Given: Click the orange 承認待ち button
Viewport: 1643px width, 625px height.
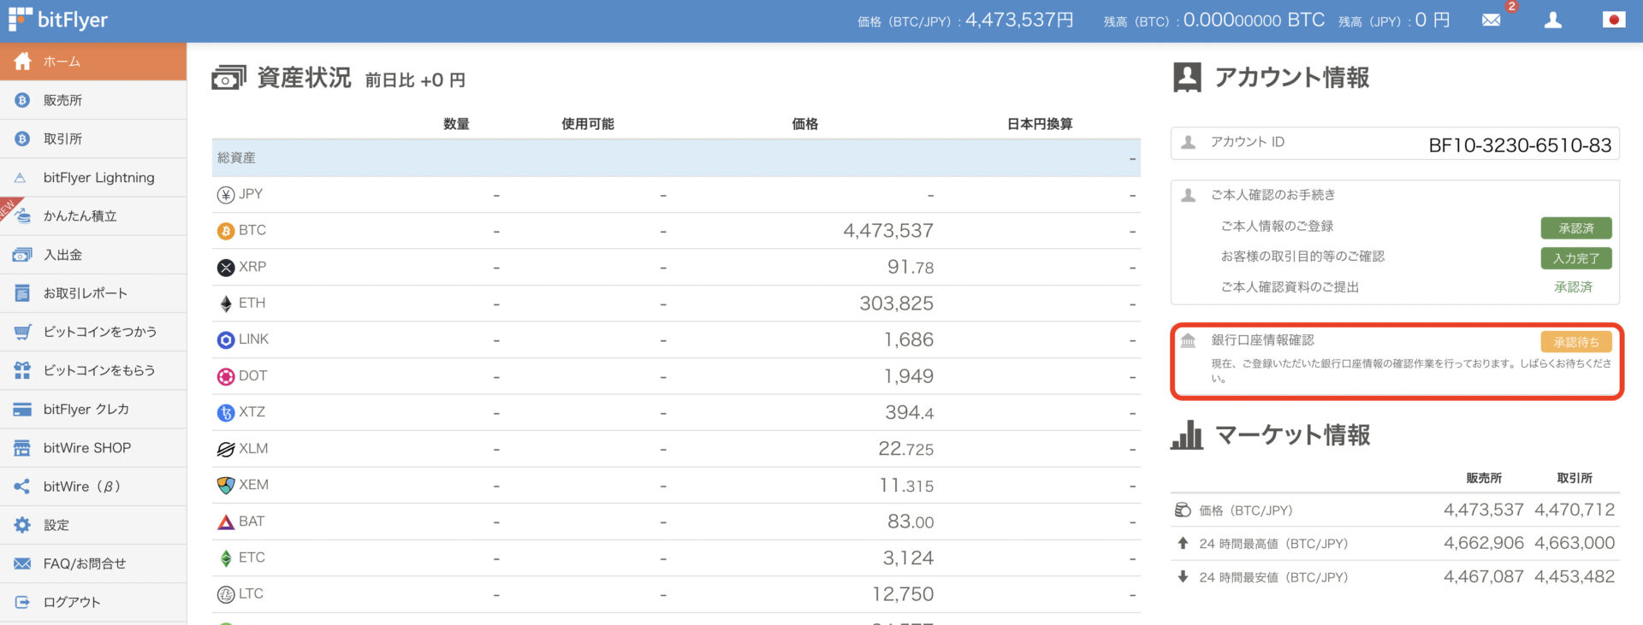Looking at the screenshot, I should pyautogui.click(x=1576, y=342).
